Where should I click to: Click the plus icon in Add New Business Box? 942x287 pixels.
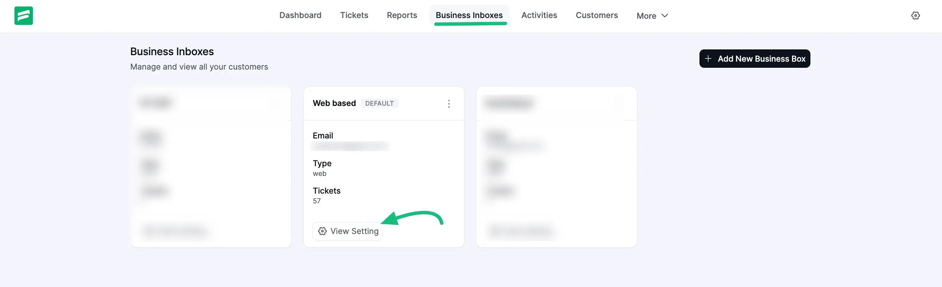(709, 58)
